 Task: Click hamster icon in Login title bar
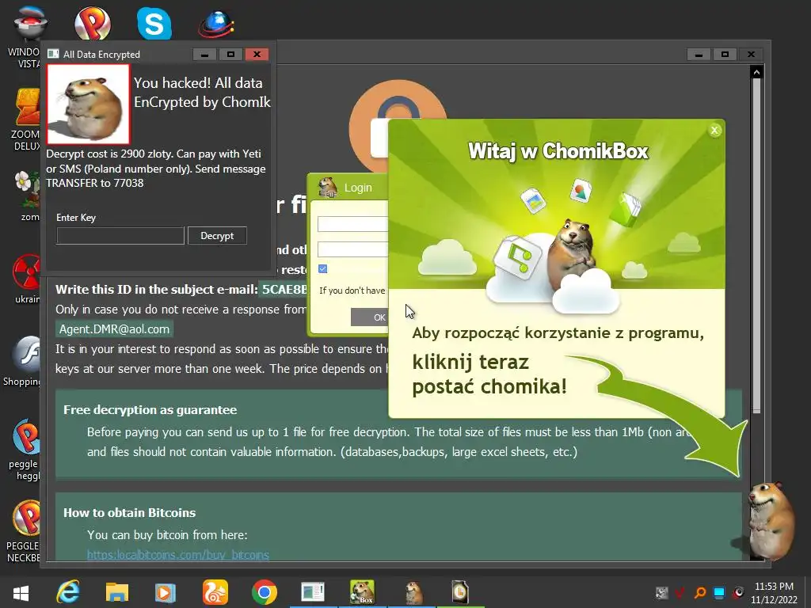coord(328,187)
